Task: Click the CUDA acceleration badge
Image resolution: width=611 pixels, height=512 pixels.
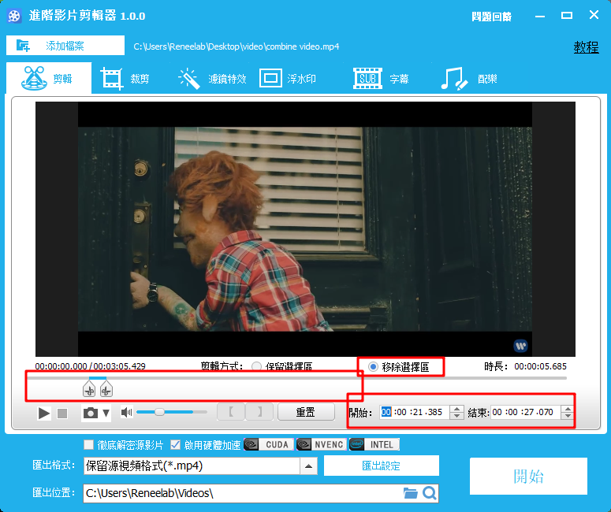Action: [269, 444]
